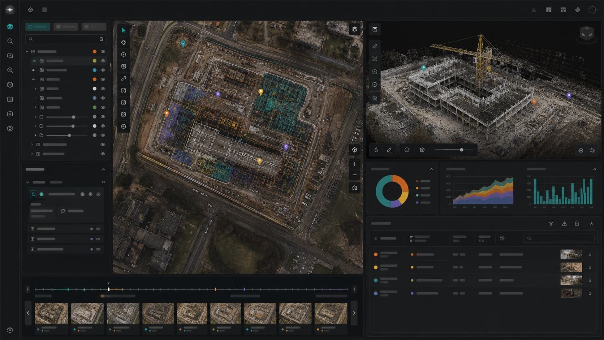This screenshot has width=604, height=340.
Task: Click the gear icon in the 3D viewer's bottom bar
Action: (x=422, y=150)
